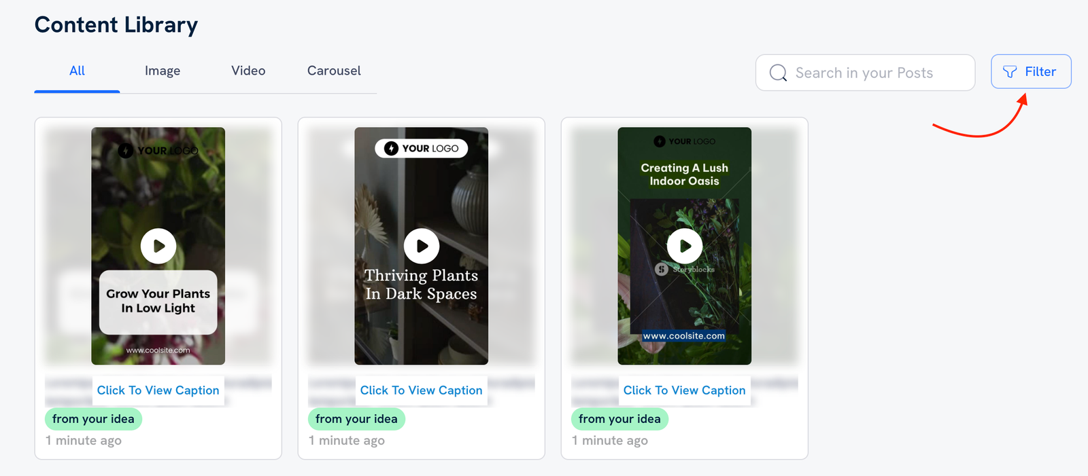Play the 'Creating A Lush Indoor Oasis' video
This screenshot has width=1088, height=476.
tap(684, 246)
